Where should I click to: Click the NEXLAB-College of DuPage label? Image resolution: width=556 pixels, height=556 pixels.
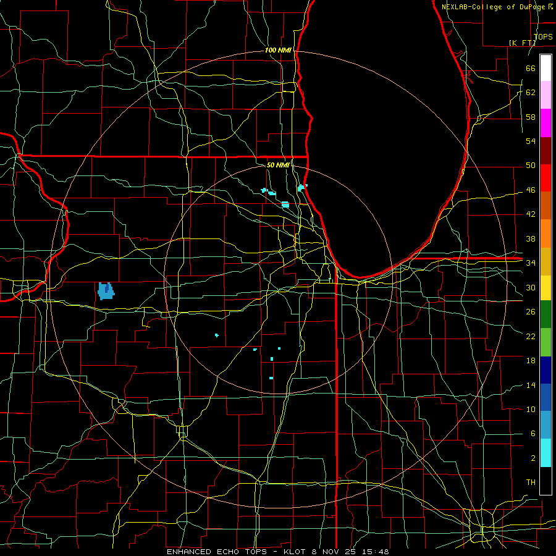point(494,7)
